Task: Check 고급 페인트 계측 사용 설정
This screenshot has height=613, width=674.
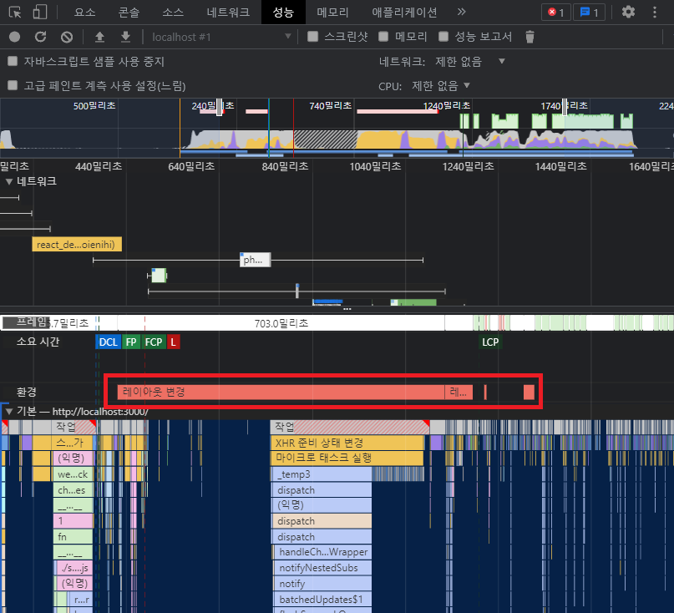Action: coord(13,85)
